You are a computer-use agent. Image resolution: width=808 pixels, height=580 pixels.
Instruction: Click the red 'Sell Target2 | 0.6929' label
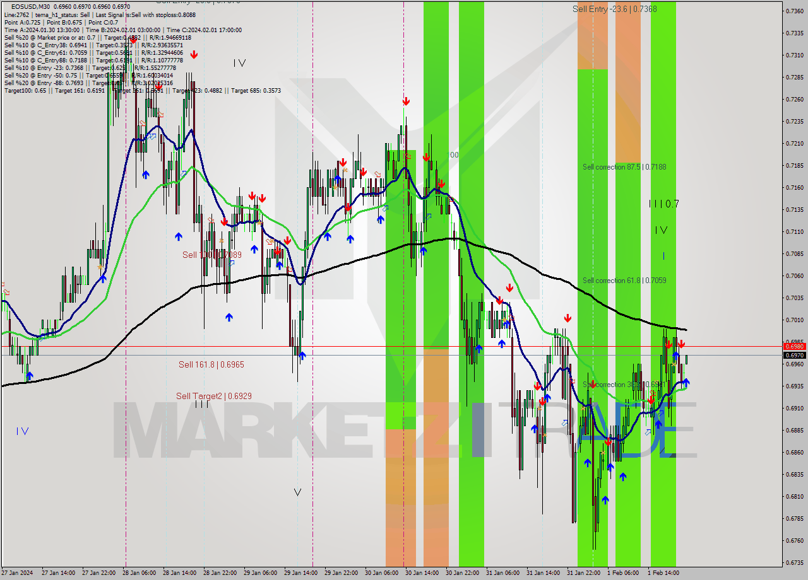pos(214,396)
